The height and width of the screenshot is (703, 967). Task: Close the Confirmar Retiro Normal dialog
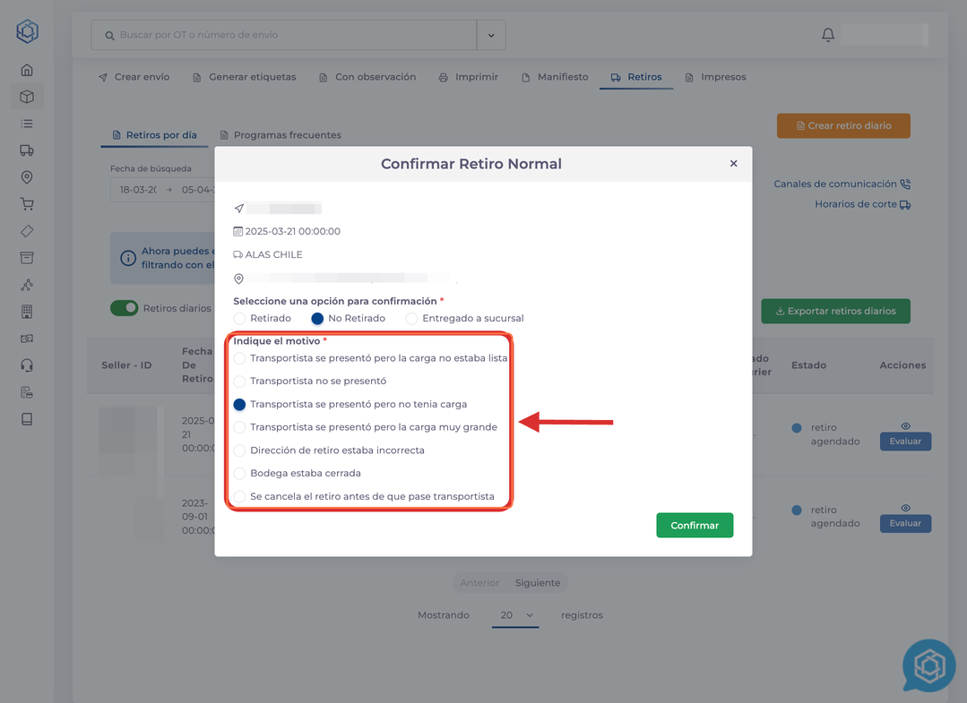(x=733, y=164)
